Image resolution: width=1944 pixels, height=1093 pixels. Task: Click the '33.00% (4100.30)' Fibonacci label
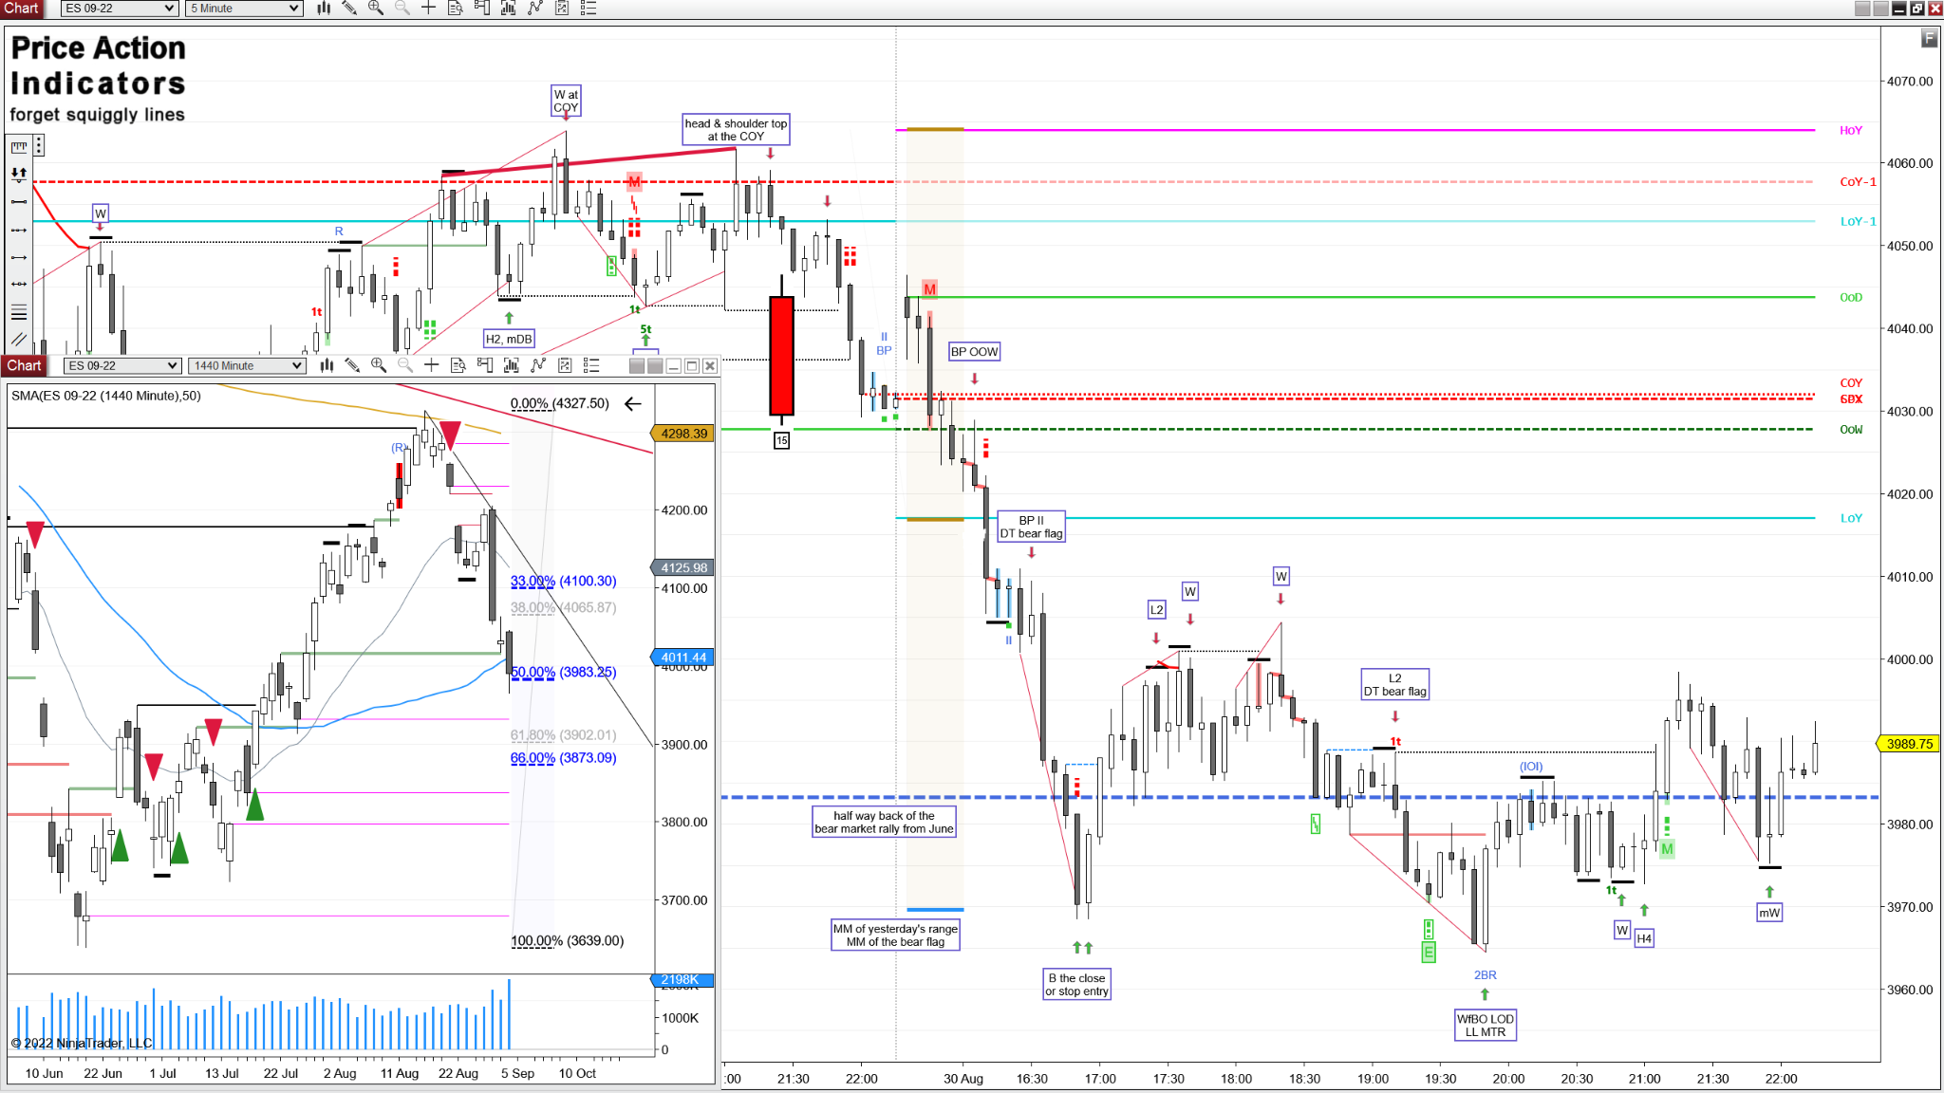tap(564, 581)
